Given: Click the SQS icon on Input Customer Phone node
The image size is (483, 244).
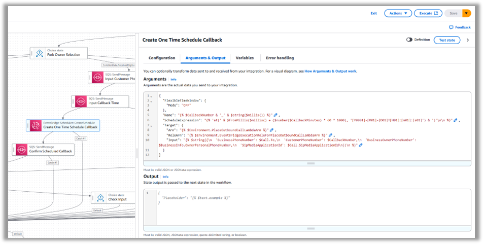Looking at the screenshot, I should 97,77.
